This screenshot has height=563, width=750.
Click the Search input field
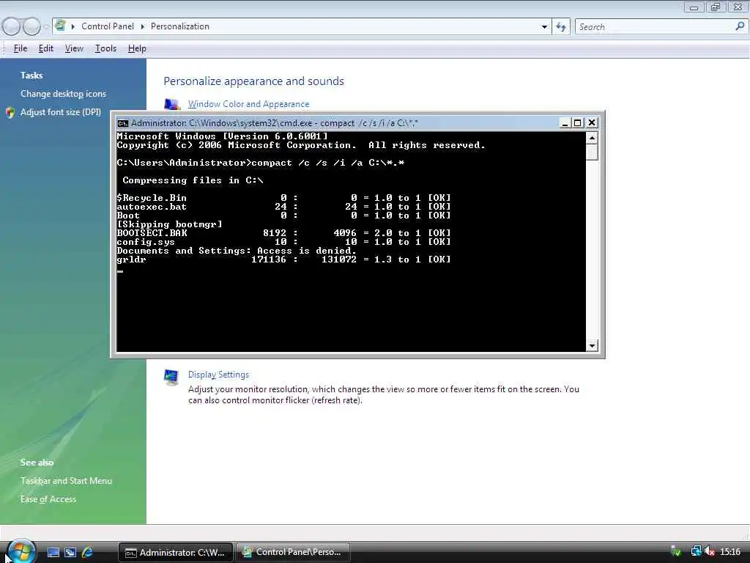pyautogui.click(x=654, y=27)
